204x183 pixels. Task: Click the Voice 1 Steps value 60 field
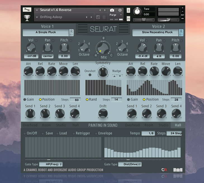coord(75,100)
